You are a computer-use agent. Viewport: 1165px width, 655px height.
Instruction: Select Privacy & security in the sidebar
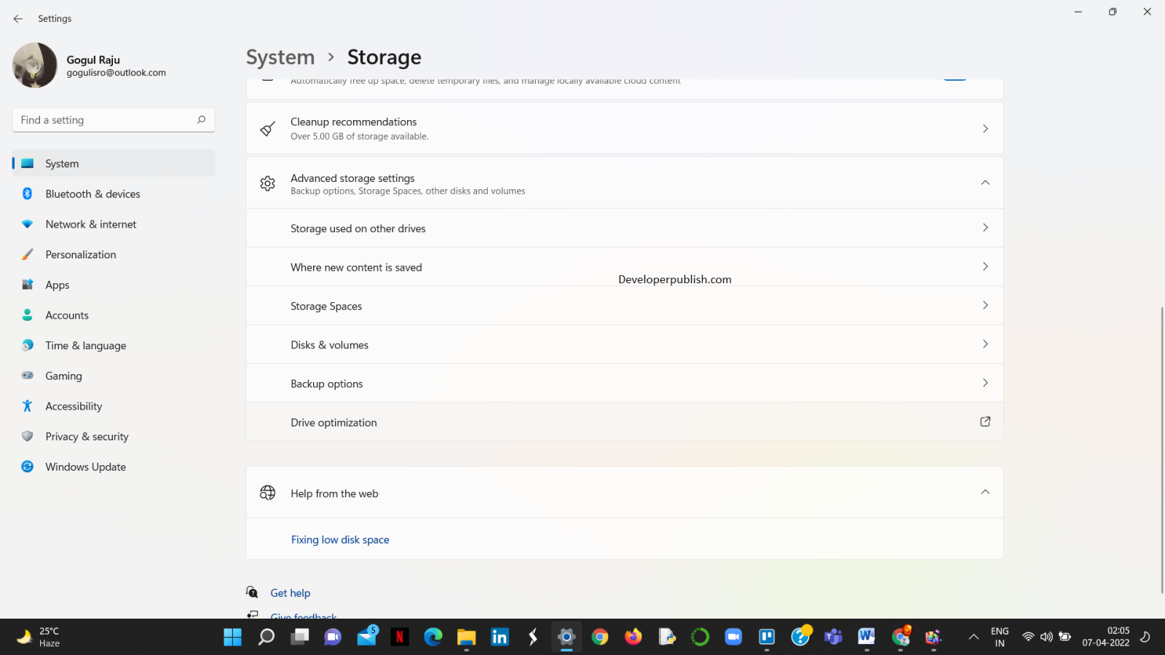(x=87, y=436)
